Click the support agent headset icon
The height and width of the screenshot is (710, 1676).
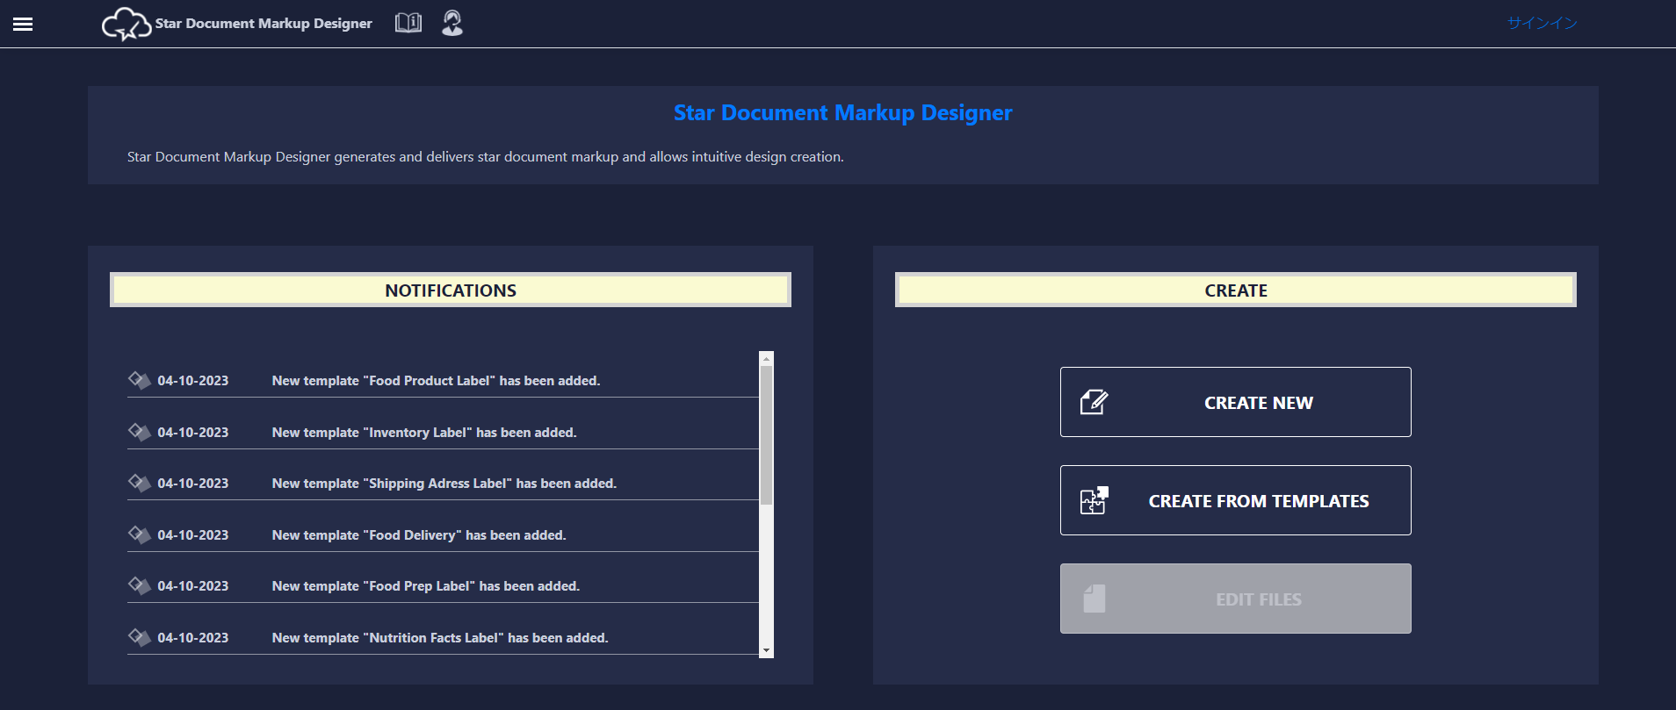pyautogui.click(x=452, y=23)
